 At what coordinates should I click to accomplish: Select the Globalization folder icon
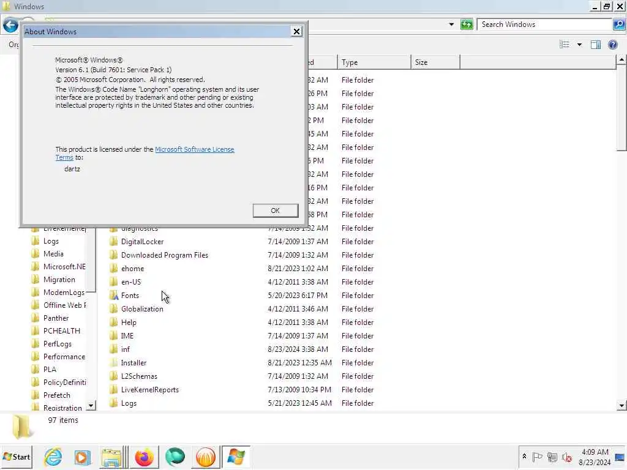tap(113, 309)
